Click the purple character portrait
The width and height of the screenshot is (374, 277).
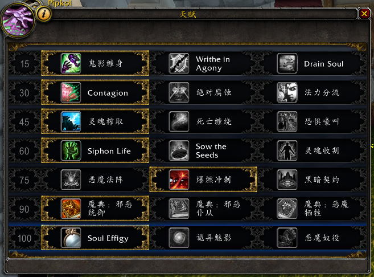[18, 21]
